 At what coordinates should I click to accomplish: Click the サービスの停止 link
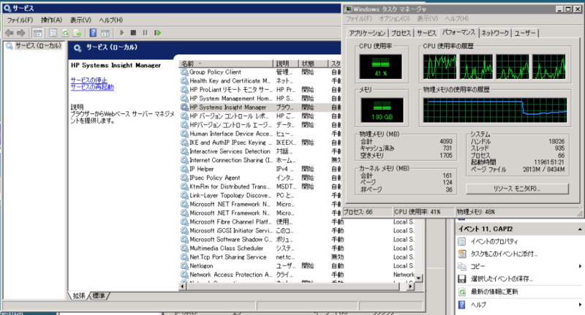click(89, 80)
